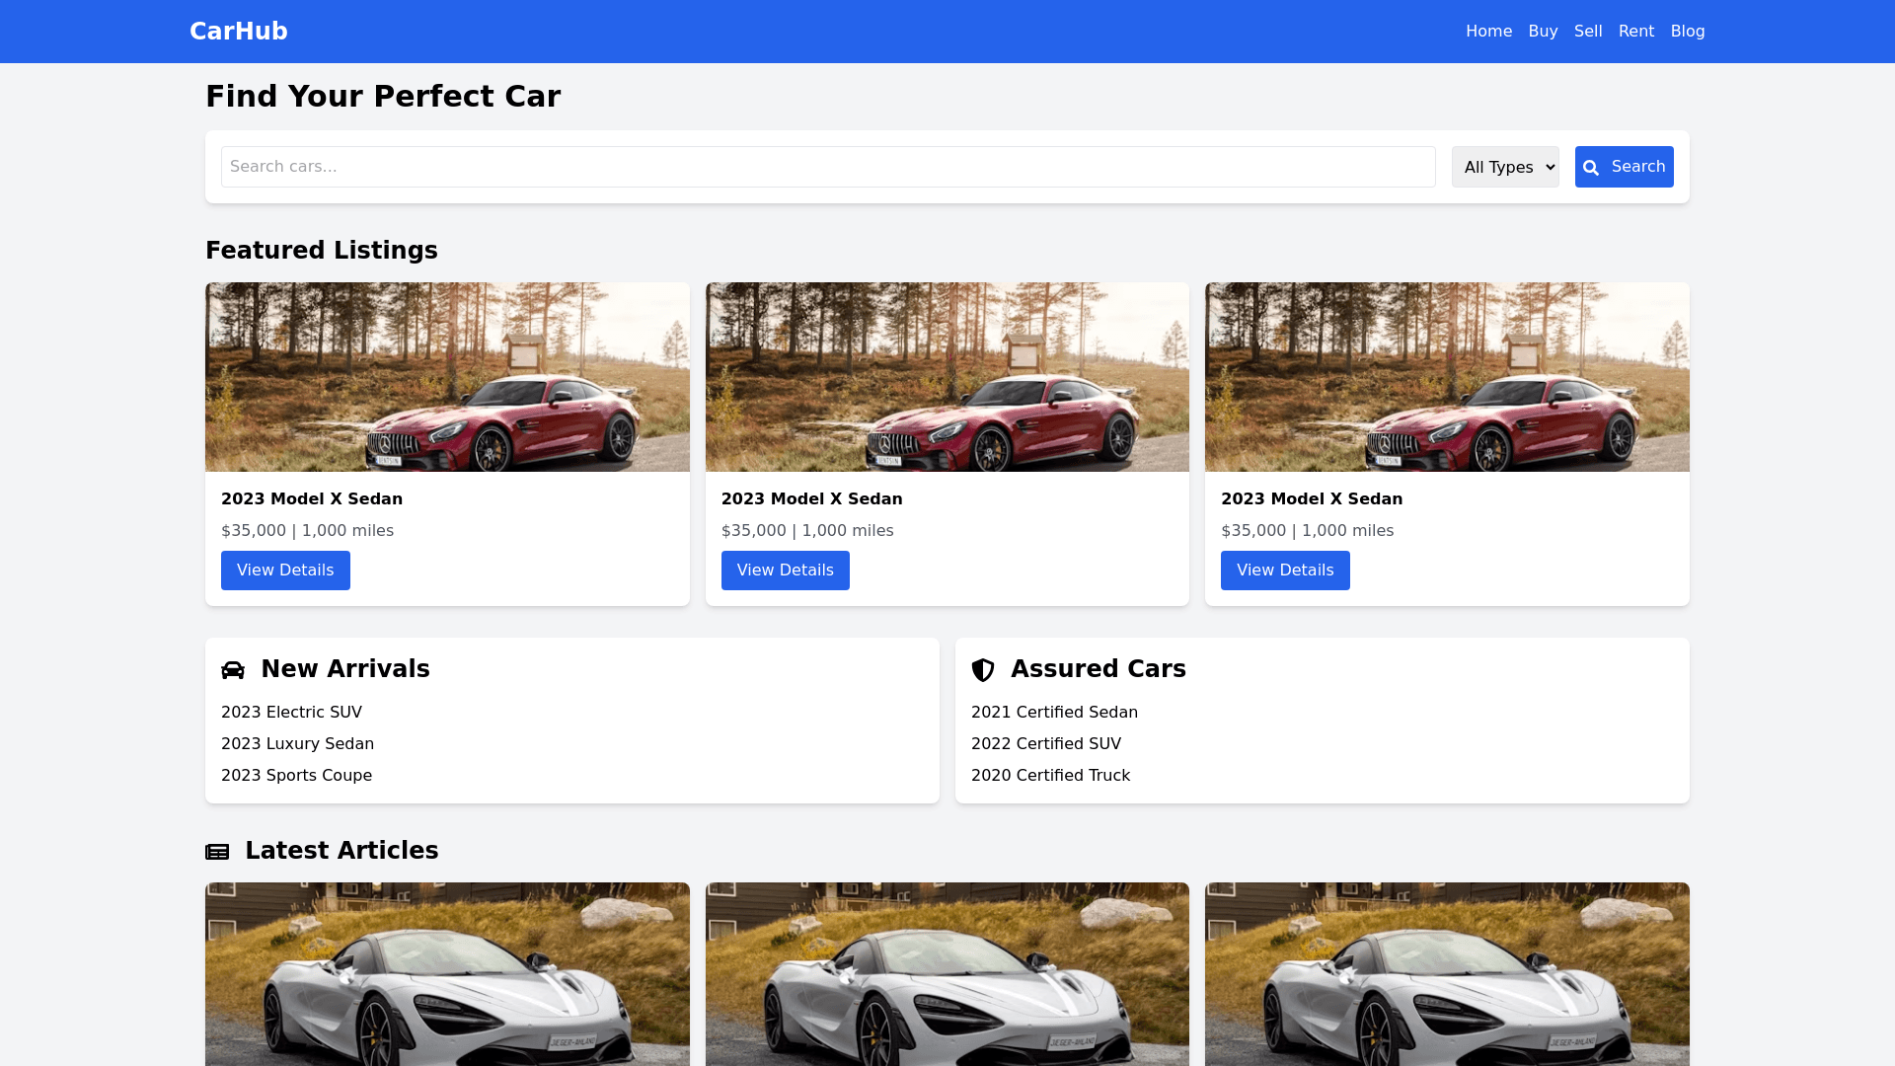Open 2022 Certified SUV in Assured Cars
Viewport: 1895px width, 1066px height.
(x=1045, y=744)
